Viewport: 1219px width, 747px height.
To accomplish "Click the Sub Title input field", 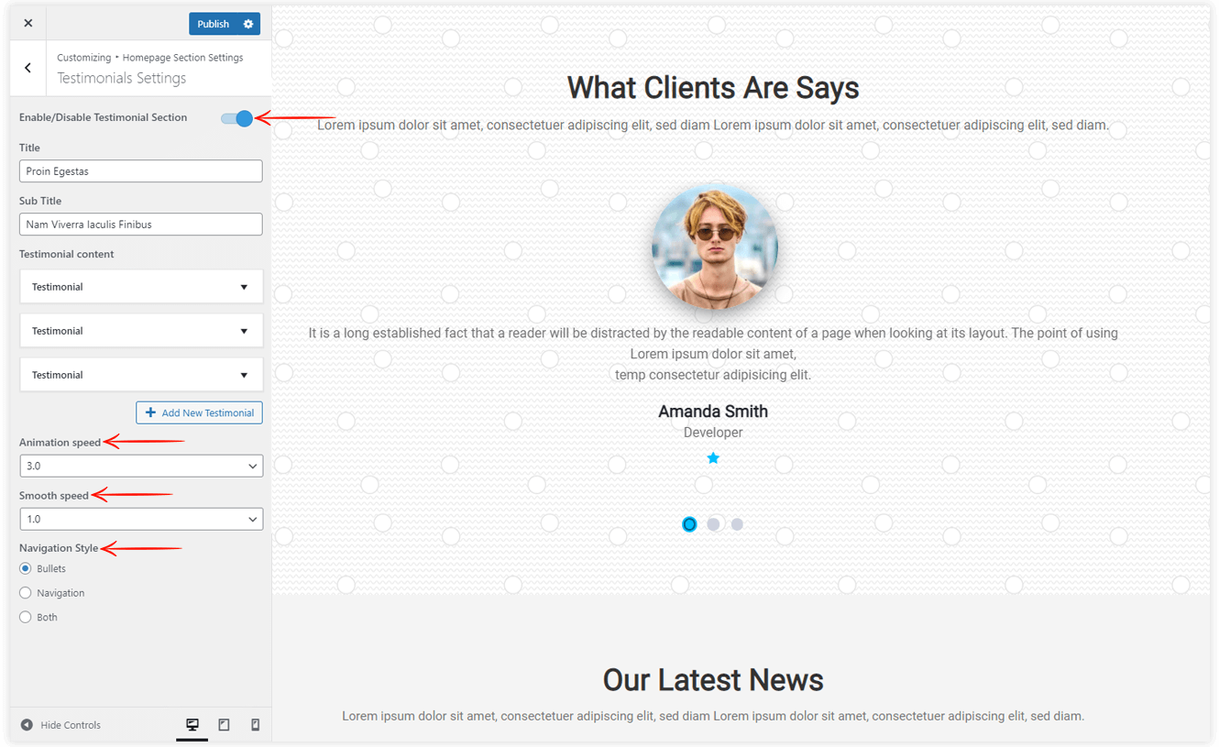I will coord(141,225).
